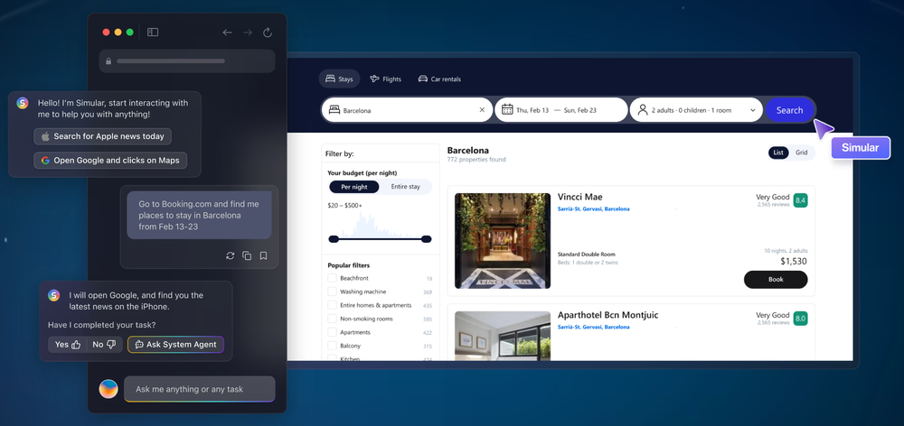Image resolution: width=904 pixels, height=426 pixels.
Task: Answer Yes with the thumbs up
Action: [x=67, y=345]
